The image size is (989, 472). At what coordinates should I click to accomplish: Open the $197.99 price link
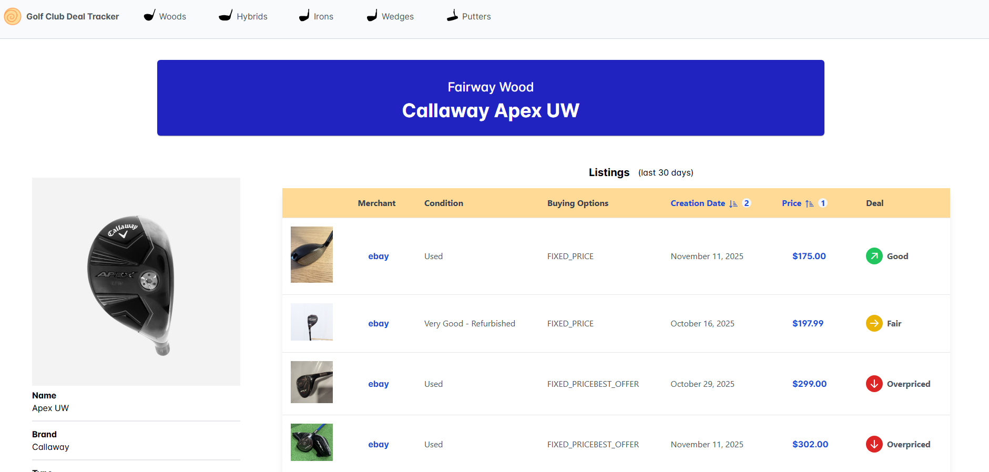click(808, 323)
